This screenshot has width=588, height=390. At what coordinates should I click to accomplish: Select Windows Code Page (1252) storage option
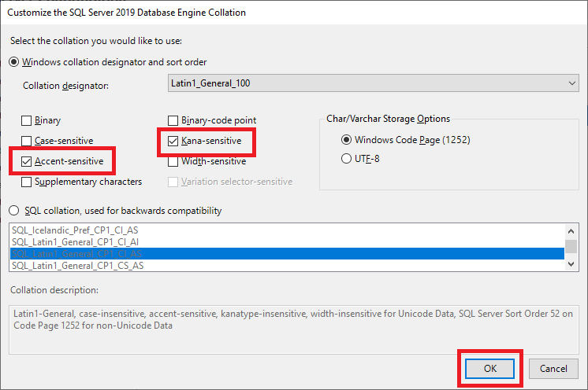(x=345, y=140)
